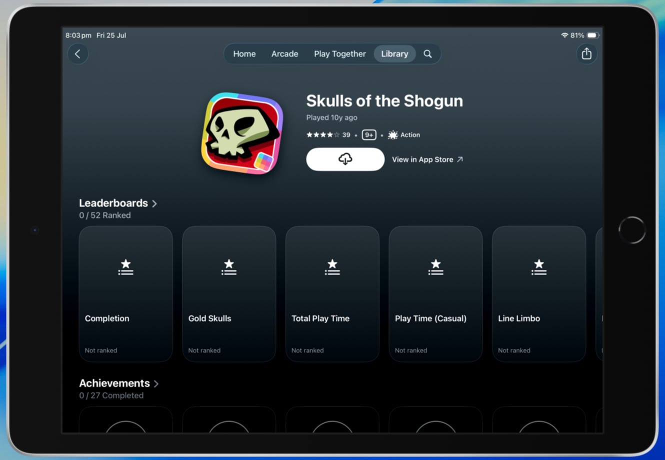Tap the Action genre icon

pyautogui.click(x=393, y=135)
